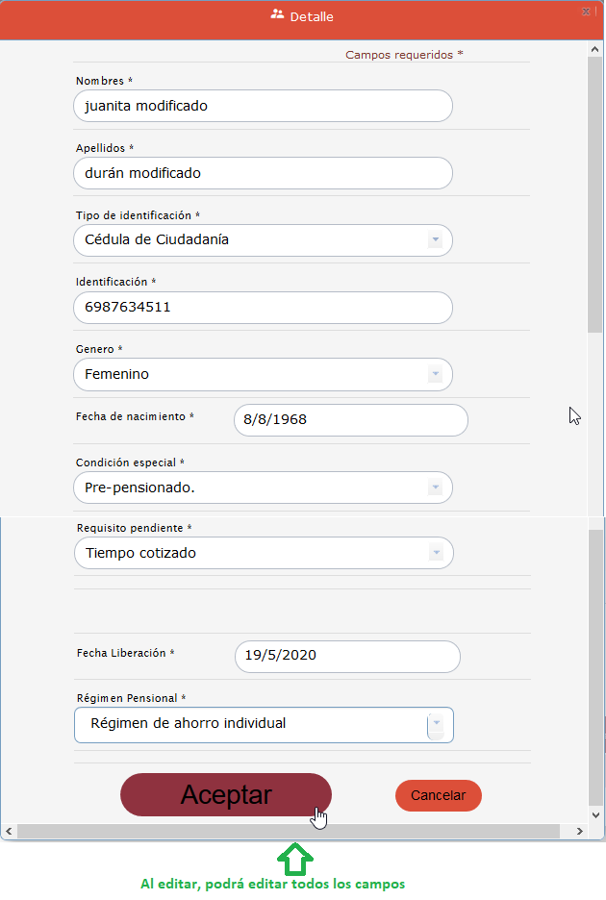The image size is (606, 900).
Task: Click the Nombres text field
Action: [263, 106]
